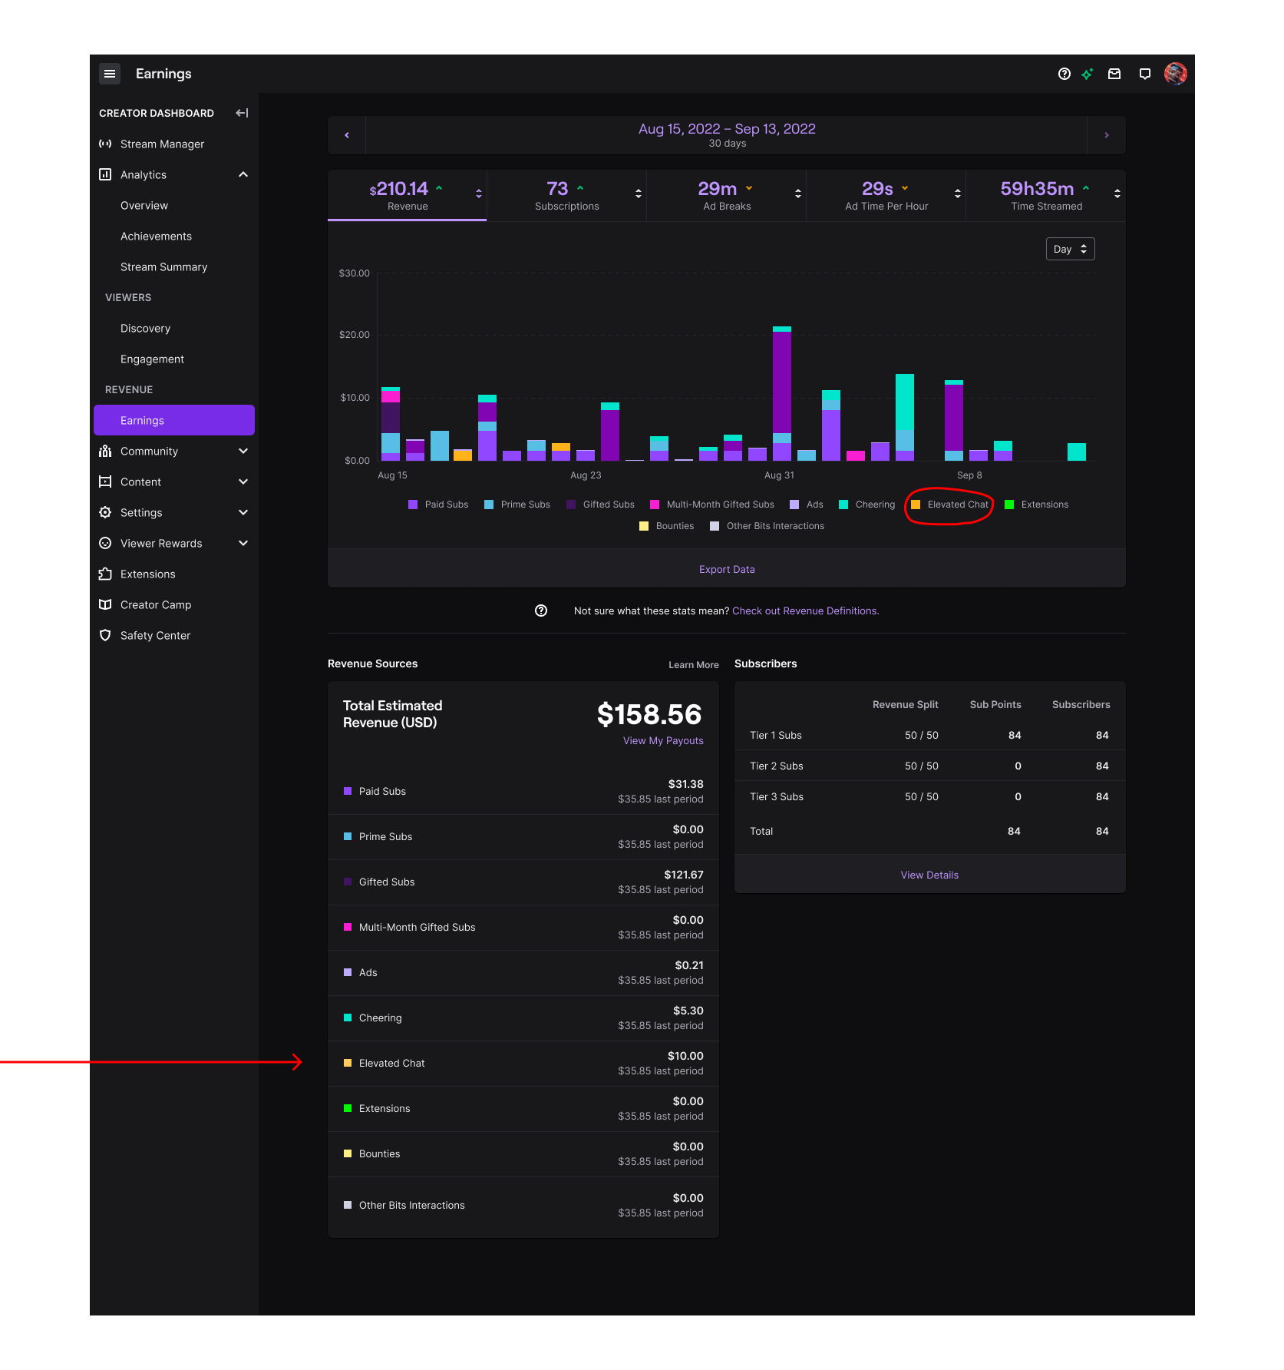The width and height of the screenshot is (1284, 1370).
Task: Open the help question-mark icon in header
Action: coord(1064,74)
